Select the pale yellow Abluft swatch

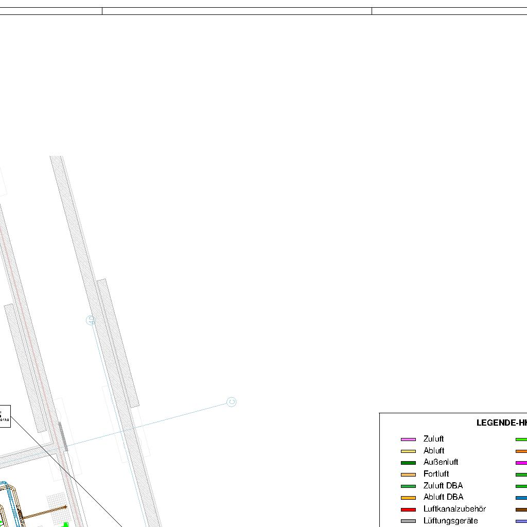coord(408,451)
